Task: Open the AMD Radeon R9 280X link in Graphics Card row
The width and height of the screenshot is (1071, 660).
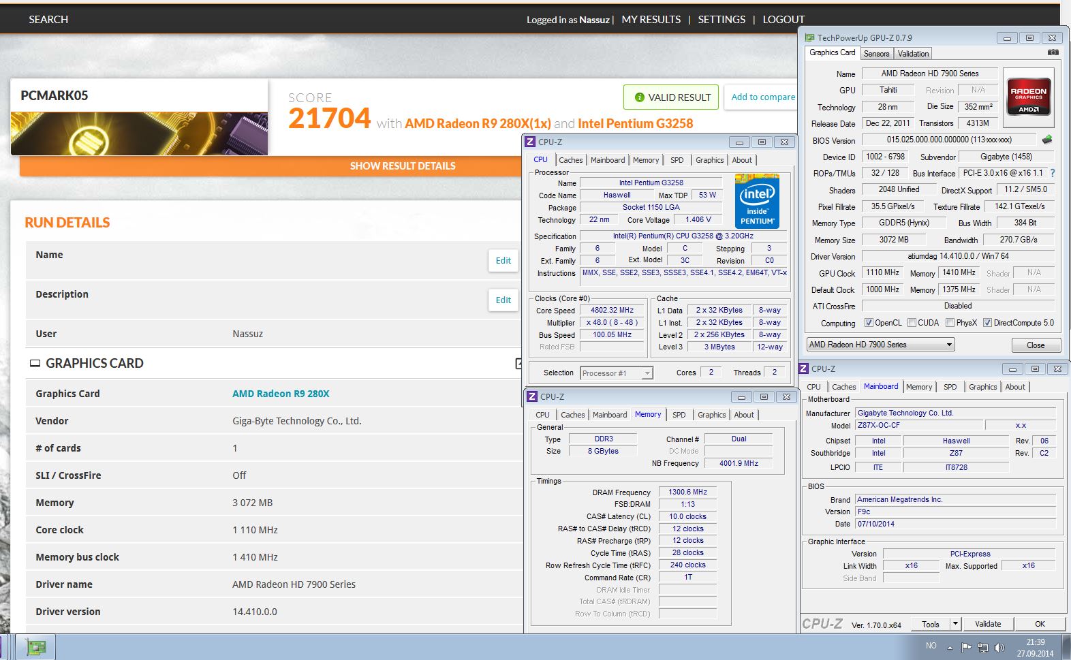Action: click(281, 394)
